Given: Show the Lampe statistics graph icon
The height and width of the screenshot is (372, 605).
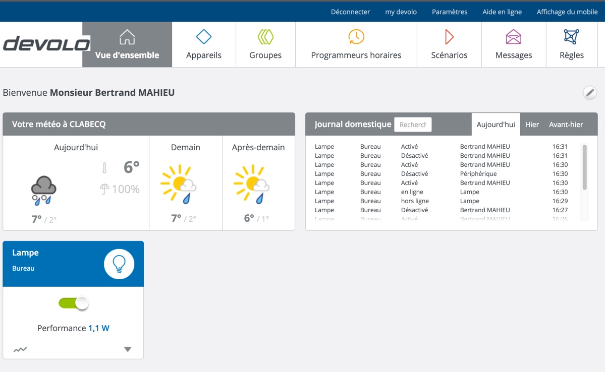Looking at the screenshot, I should (x=20, y=349).
